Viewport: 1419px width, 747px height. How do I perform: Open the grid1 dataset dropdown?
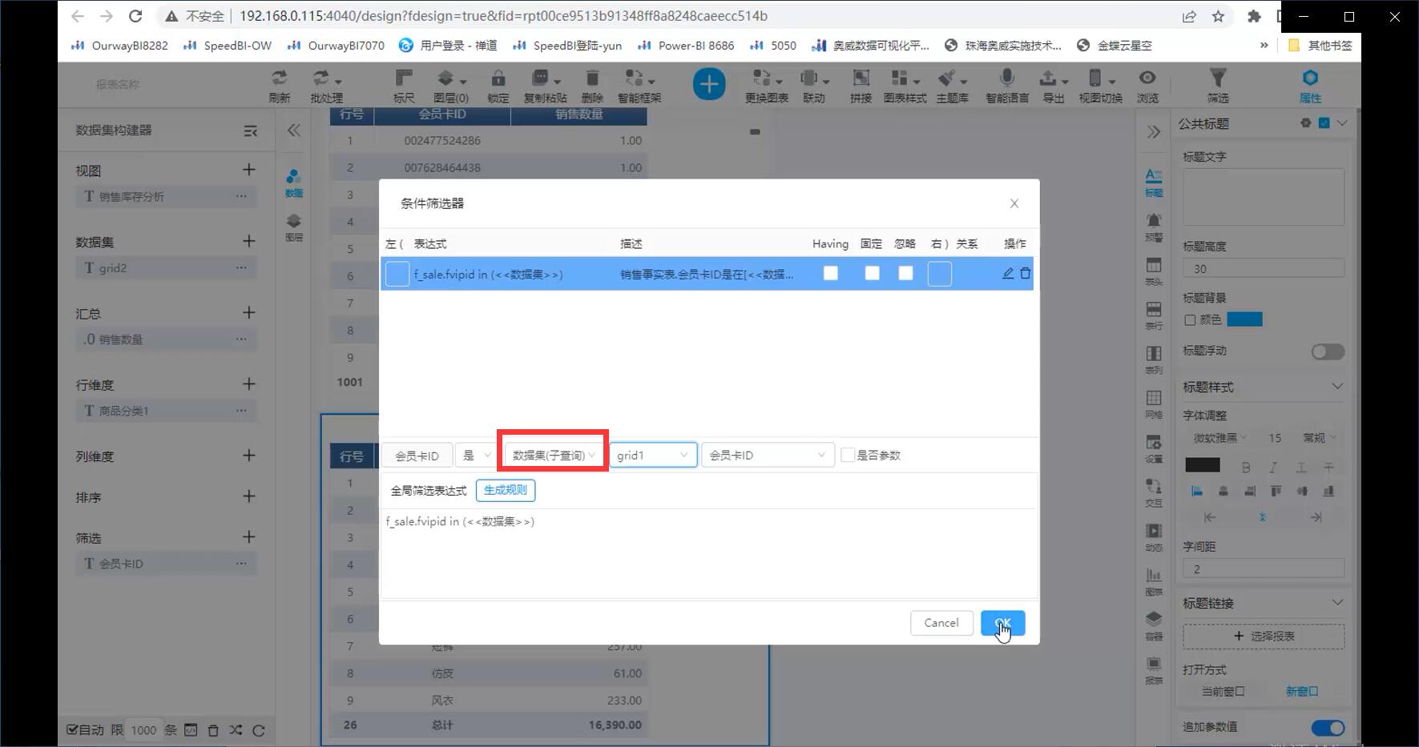[x=653, y=456]
